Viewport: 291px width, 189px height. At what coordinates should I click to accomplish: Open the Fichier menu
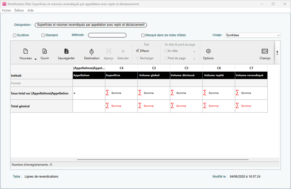6,10
